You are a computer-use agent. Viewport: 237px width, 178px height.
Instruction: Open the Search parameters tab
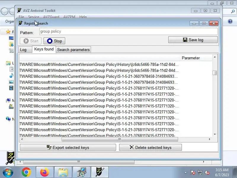73,50
